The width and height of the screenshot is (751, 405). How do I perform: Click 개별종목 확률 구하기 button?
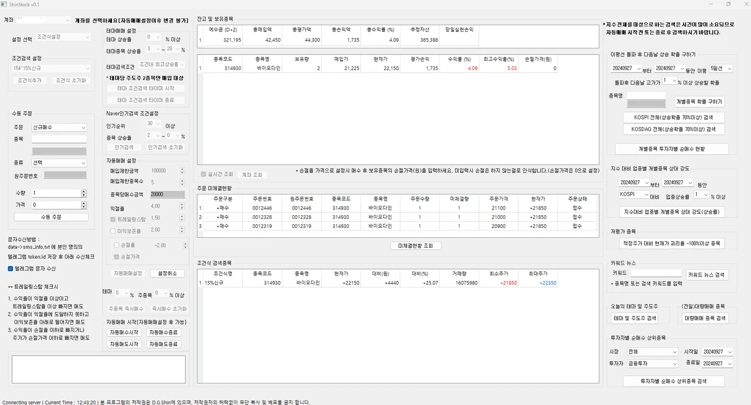(699, 102)
